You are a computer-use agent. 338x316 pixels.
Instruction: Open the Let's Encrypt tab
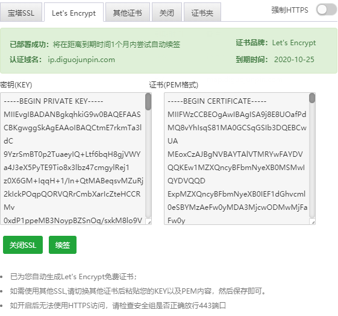[74, 12]
